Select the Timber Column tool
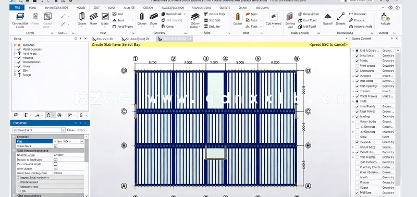The height and width of the screenshot is (197, 417). 238,19
